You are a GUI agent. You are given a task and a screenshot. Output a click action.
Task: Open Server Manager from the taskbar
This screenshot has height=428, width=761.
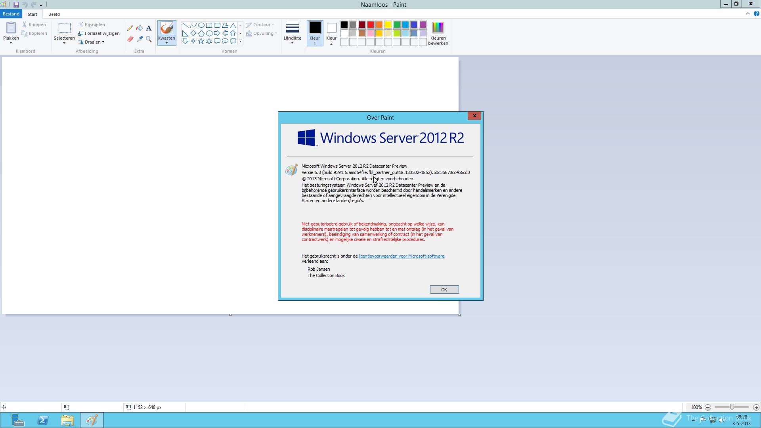18,420
